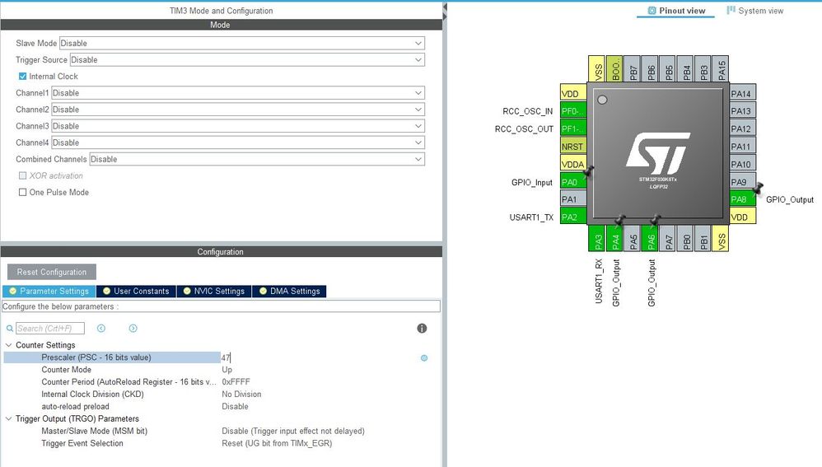Click Trigger Event Selection Reset value
The height and width of the screenshot is (467, 822).
point(277,443)
